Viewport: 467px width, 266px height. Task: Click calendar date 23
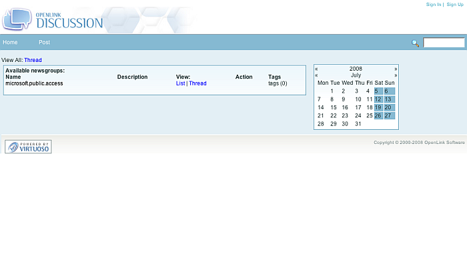345,116
